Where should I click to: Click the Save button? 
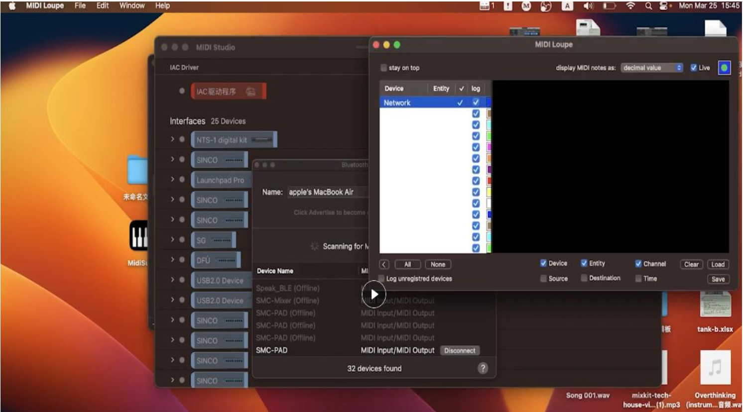point(718,279)
